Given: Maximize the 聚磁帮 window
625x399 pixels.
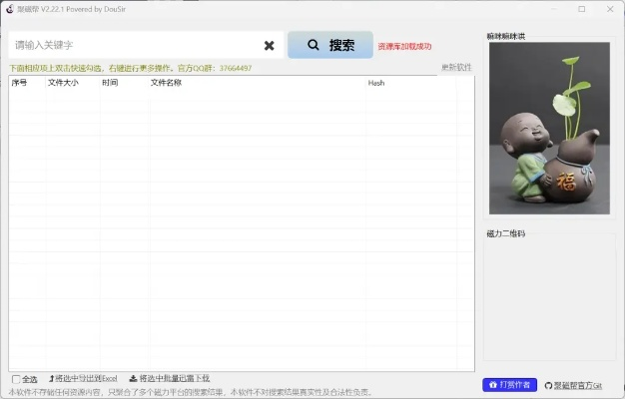Looking at the screenshot, I should (x=582, y=9).
